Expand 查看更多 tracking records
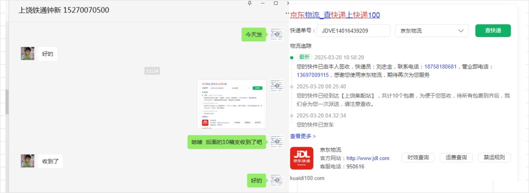Viewport: 529px width, 193px height. [303, 136]
